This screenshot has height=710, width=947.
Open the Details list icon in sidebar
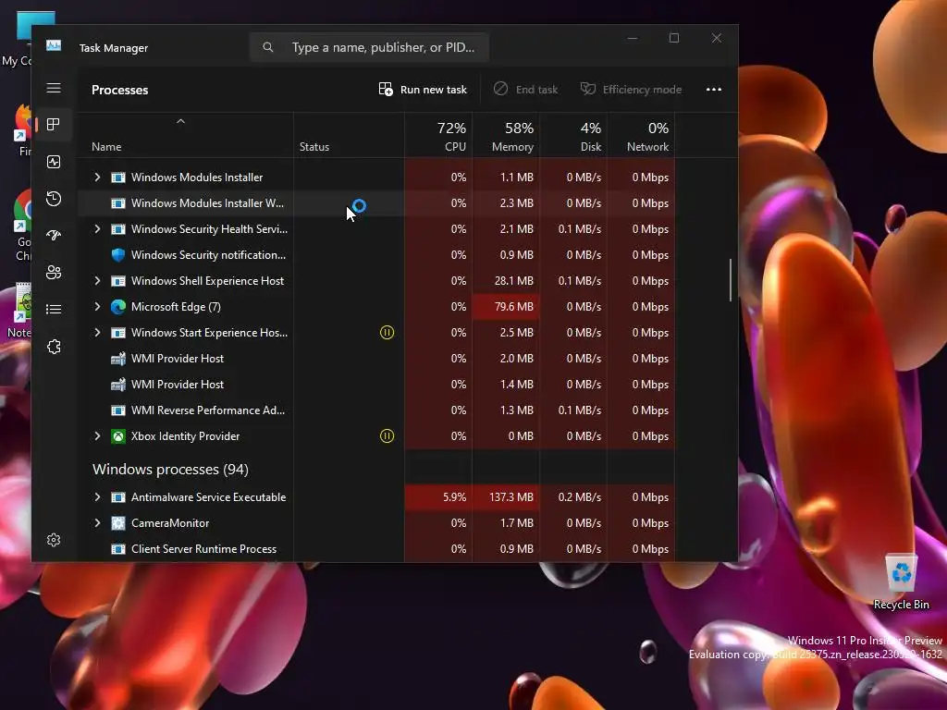54,309
